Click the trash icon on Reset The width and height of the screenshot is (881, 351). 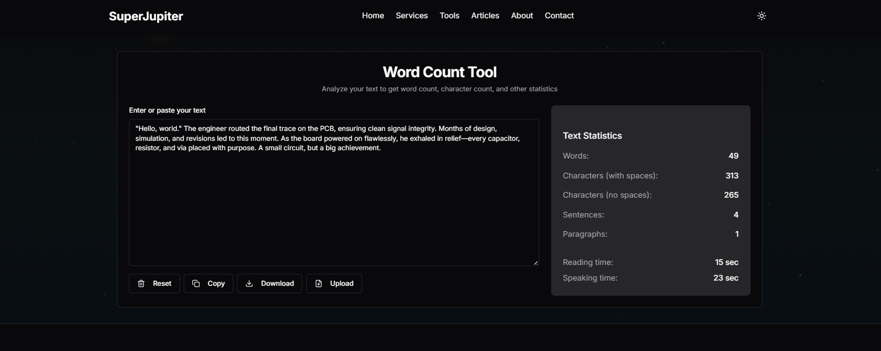141,284
